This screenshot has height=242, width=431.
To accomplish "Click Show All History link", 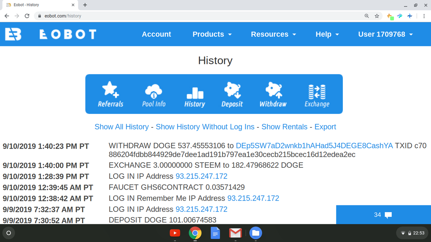I will [122, 127].
